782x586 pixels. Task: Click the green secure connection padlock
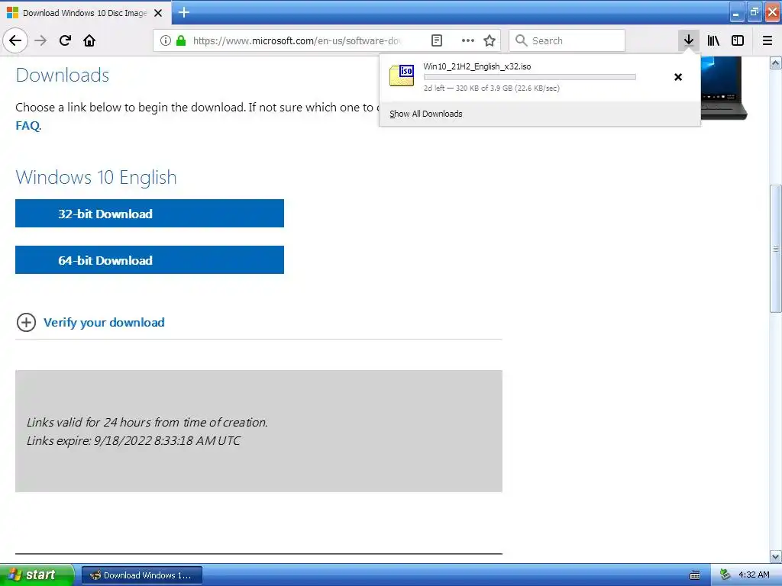(181, 40)
